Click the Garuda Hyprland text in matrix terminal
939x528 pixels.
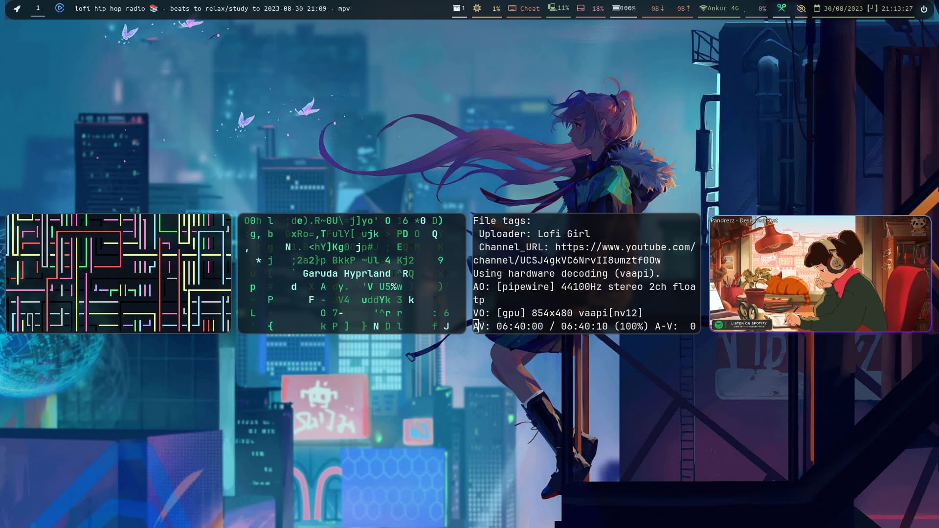point(346,273)
